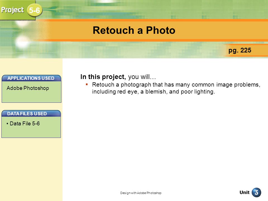Click 'Design with Adobe Photoshop' footer text
The image size is (268, 201).
pyautogui.click(x=141, y=193)
